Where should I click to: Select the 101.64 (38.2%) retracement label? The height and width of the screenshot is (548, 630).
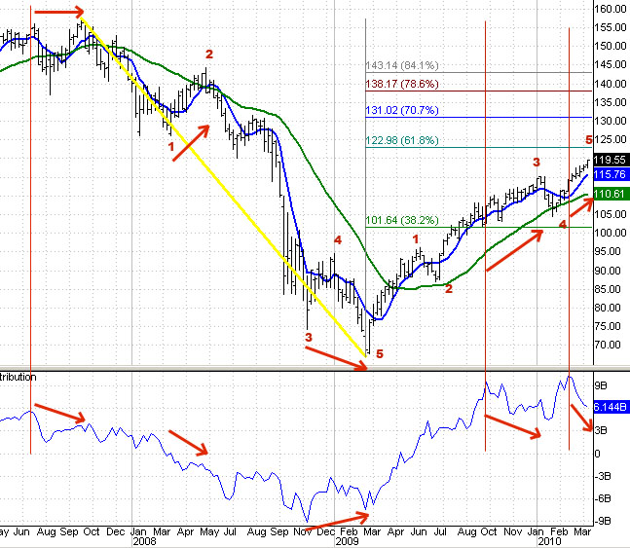[x=397, y=220]
